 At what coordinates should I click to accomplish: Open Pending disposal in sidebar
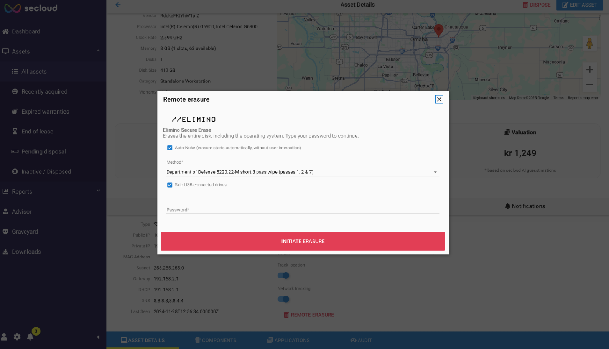[43, 151]
